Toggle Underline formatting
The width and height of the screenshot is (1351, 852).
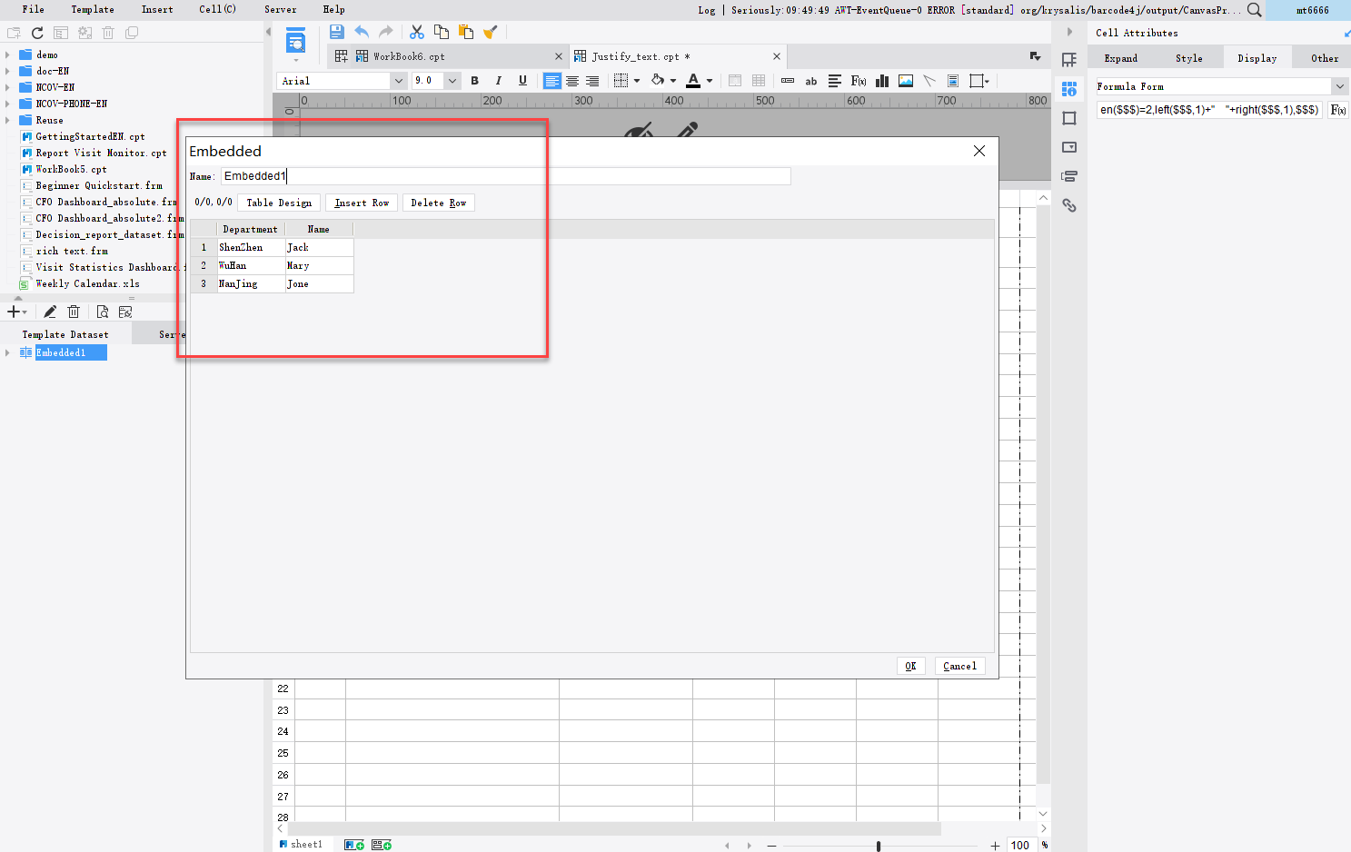click(x=522, y=81)
